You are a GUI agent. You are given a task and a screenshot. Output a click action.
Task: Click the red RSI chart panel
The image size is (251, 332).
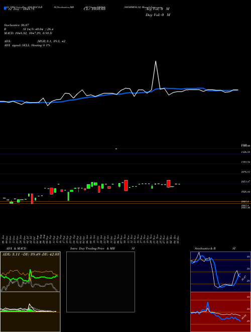[220, 312]
